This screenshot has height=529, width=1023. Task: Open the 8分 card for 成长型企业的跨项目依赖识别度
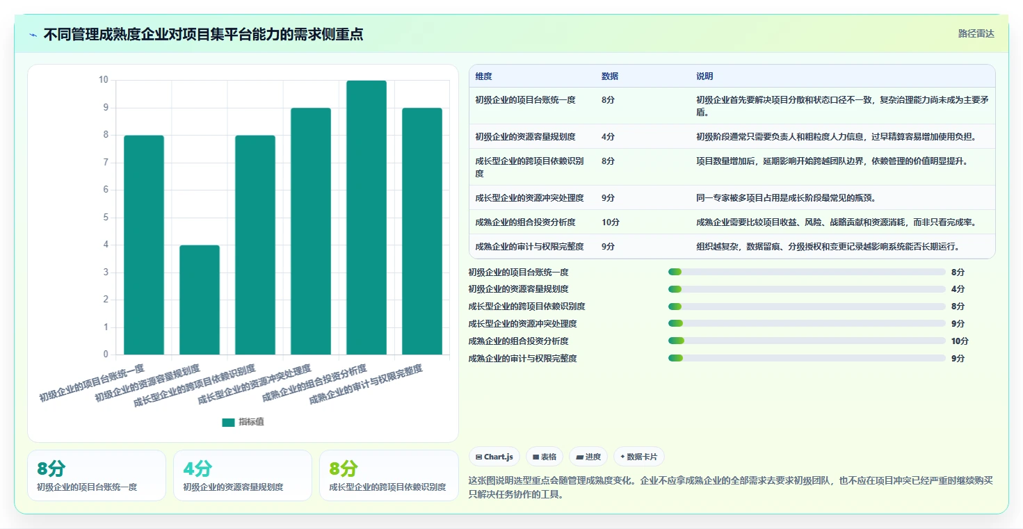[389, 475]
